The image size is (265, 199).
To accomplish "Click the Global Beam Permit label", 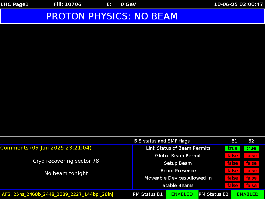I will coord(178,156).
